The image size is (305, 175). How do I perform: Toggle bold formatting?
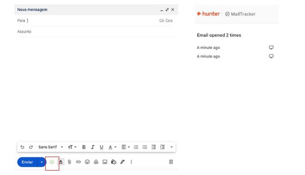pyautogui.click(x=84, y=147)
